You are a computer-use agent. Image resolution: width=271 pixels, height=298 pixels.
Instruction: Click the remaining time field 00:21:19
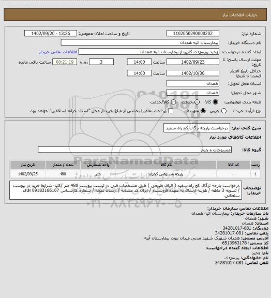click(x=65, y=62)
